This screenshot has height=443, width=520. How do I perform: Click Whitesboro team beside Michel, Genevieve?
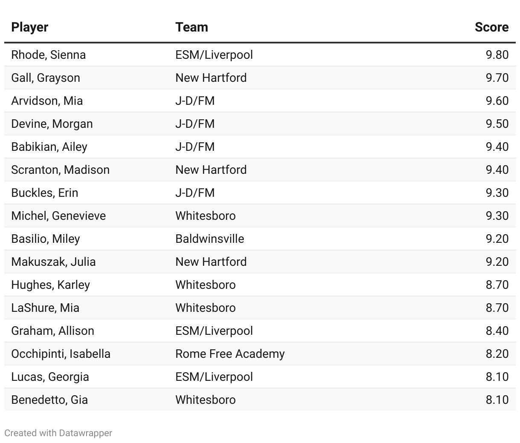(205, 216)
